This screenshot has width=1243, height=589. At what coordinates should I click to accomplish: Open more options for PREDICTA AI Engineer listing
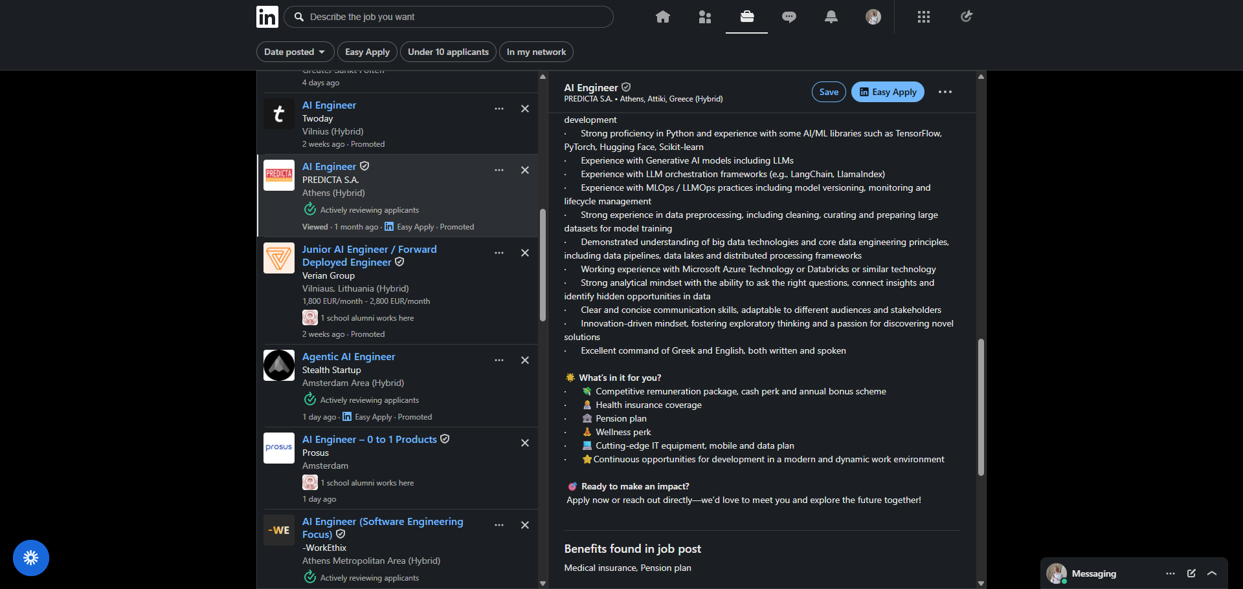click(499, 170)
